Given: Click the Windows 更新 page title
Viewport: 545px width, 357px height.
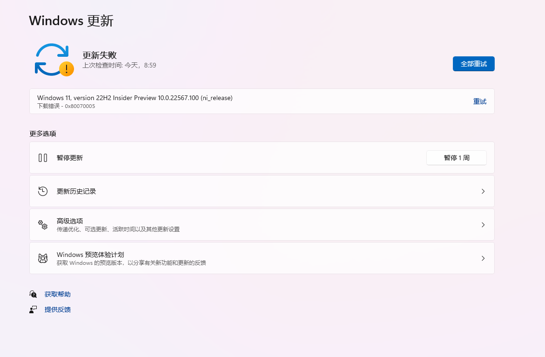Looking at the screenshot, I should tap(71, 21).
